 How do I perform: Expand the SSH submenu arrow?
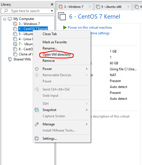(x=87, y=104)
